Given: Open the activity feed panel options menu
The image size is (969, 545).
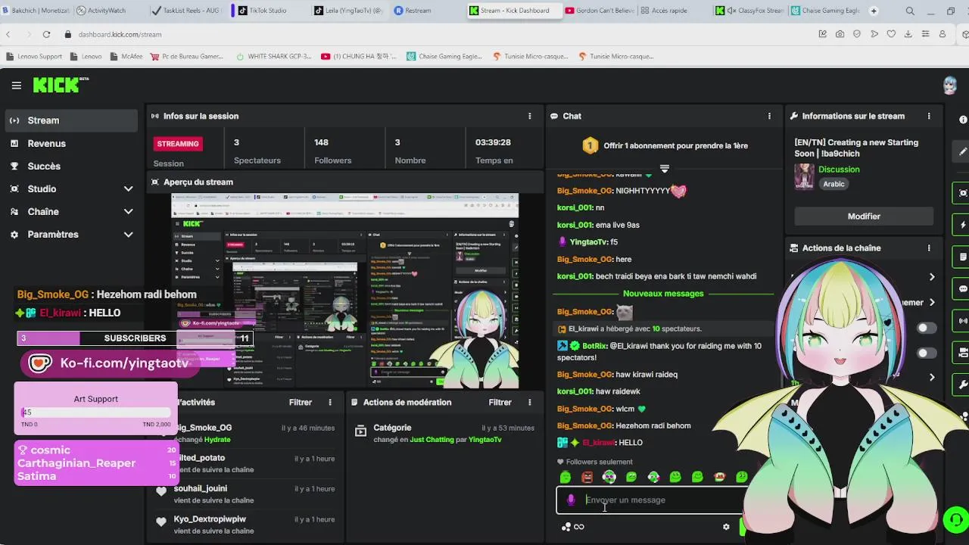Looking at the screenshot, I should [330, 402].
